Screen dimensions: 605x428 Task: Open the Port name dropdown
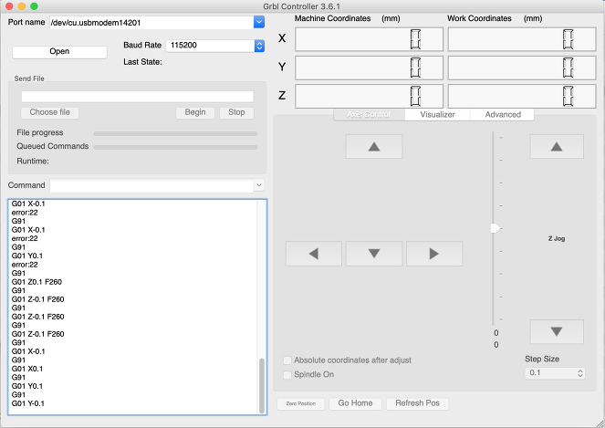259,23
